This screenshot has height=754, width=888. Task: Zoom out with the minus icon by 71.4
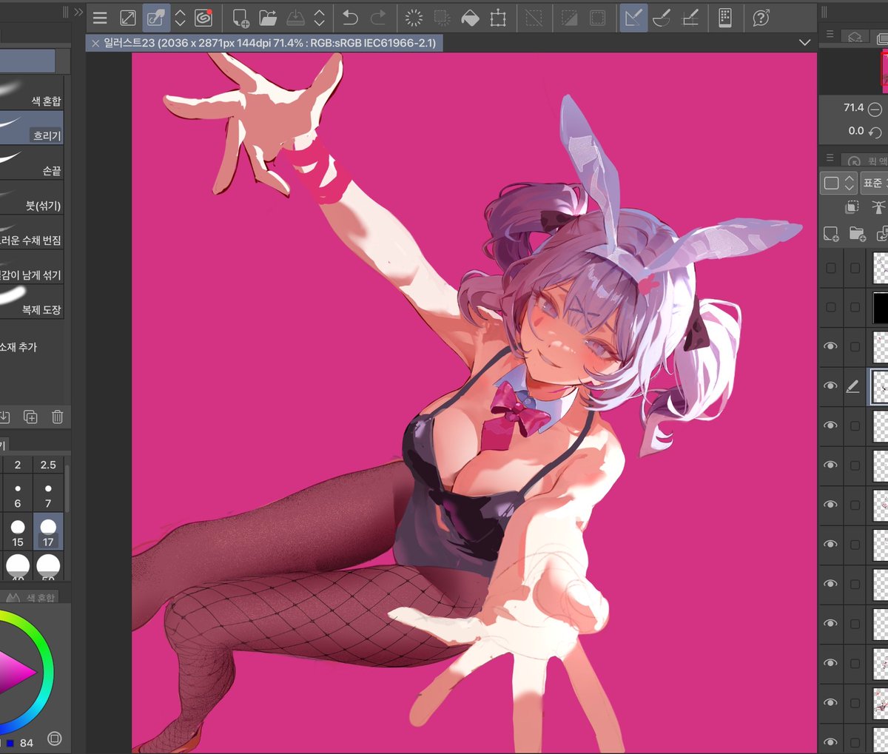point(875,109)
